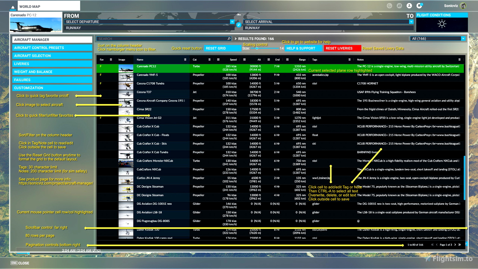
Task: Open the Cat column hamburger filter menu
Action: [209, 59]
